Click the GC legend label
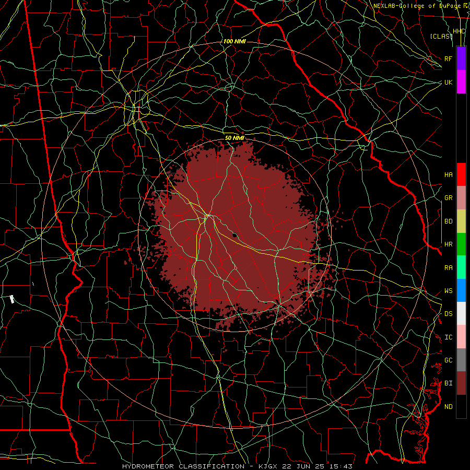The image size is (470, 470). click(x=448, y=360)
